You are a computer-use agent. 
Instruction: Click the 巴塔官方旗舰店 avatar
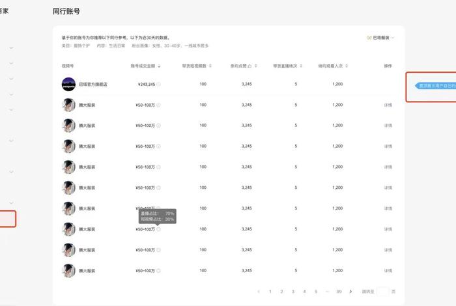(x=68, y=84)
